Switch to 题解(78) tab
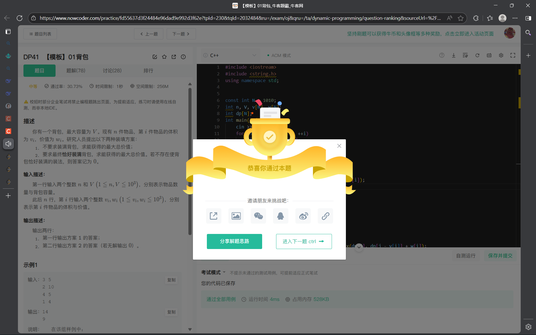Viewport: 536px width, 335px height. click(x=76, y=71)
